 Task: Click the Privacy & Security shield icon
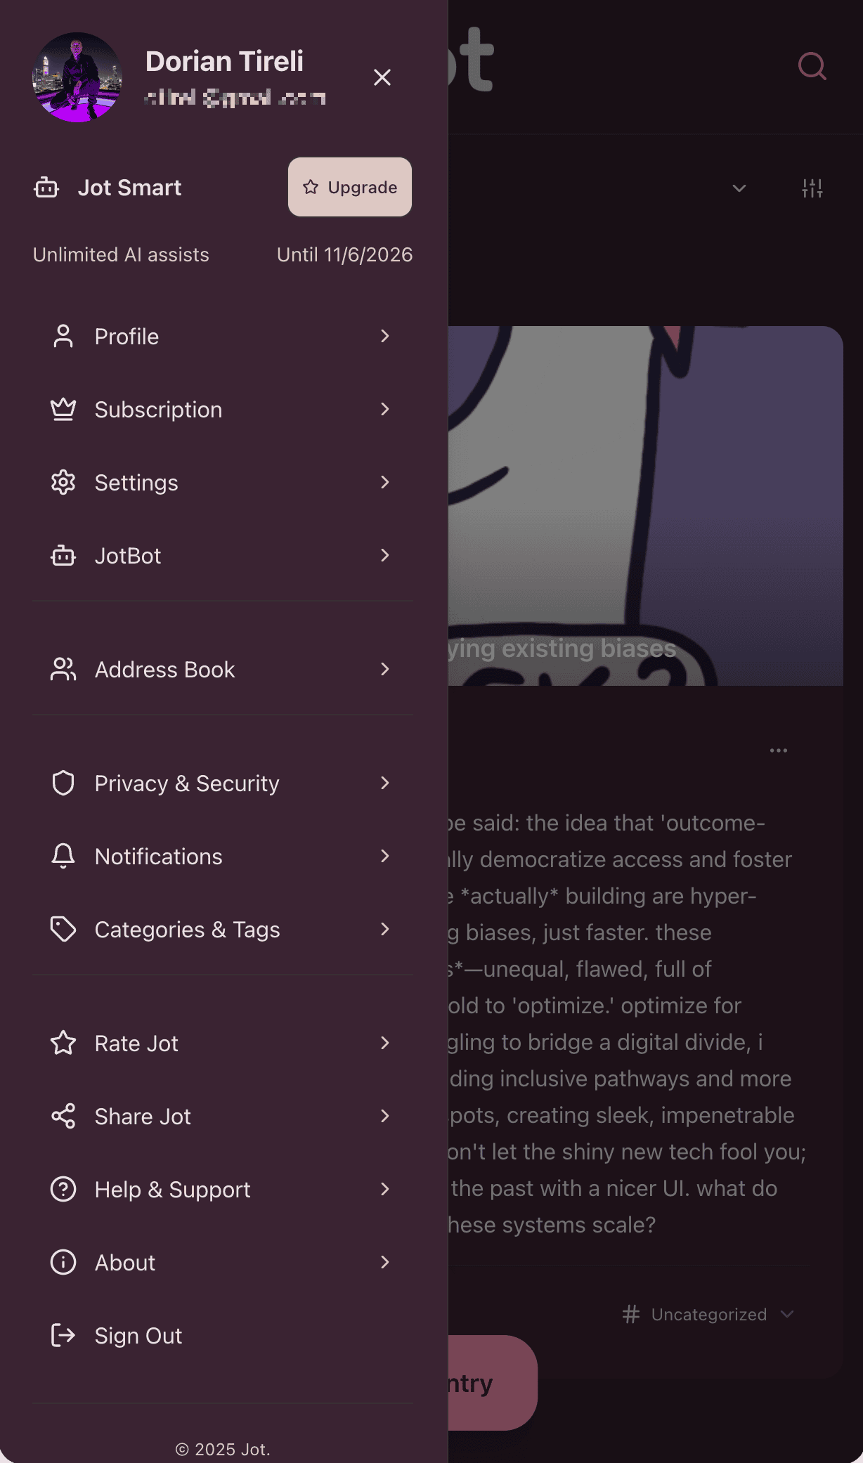pyautogui.click(x=63, y=783)
